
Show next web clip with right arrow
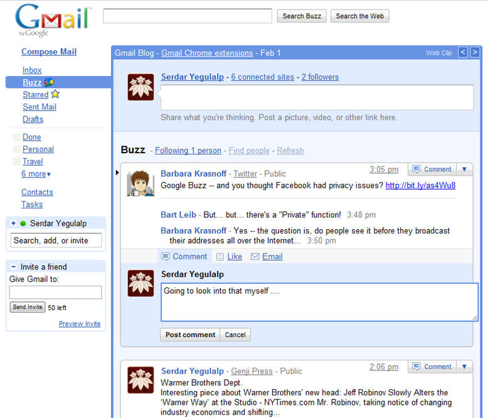(x=475, y=52)
